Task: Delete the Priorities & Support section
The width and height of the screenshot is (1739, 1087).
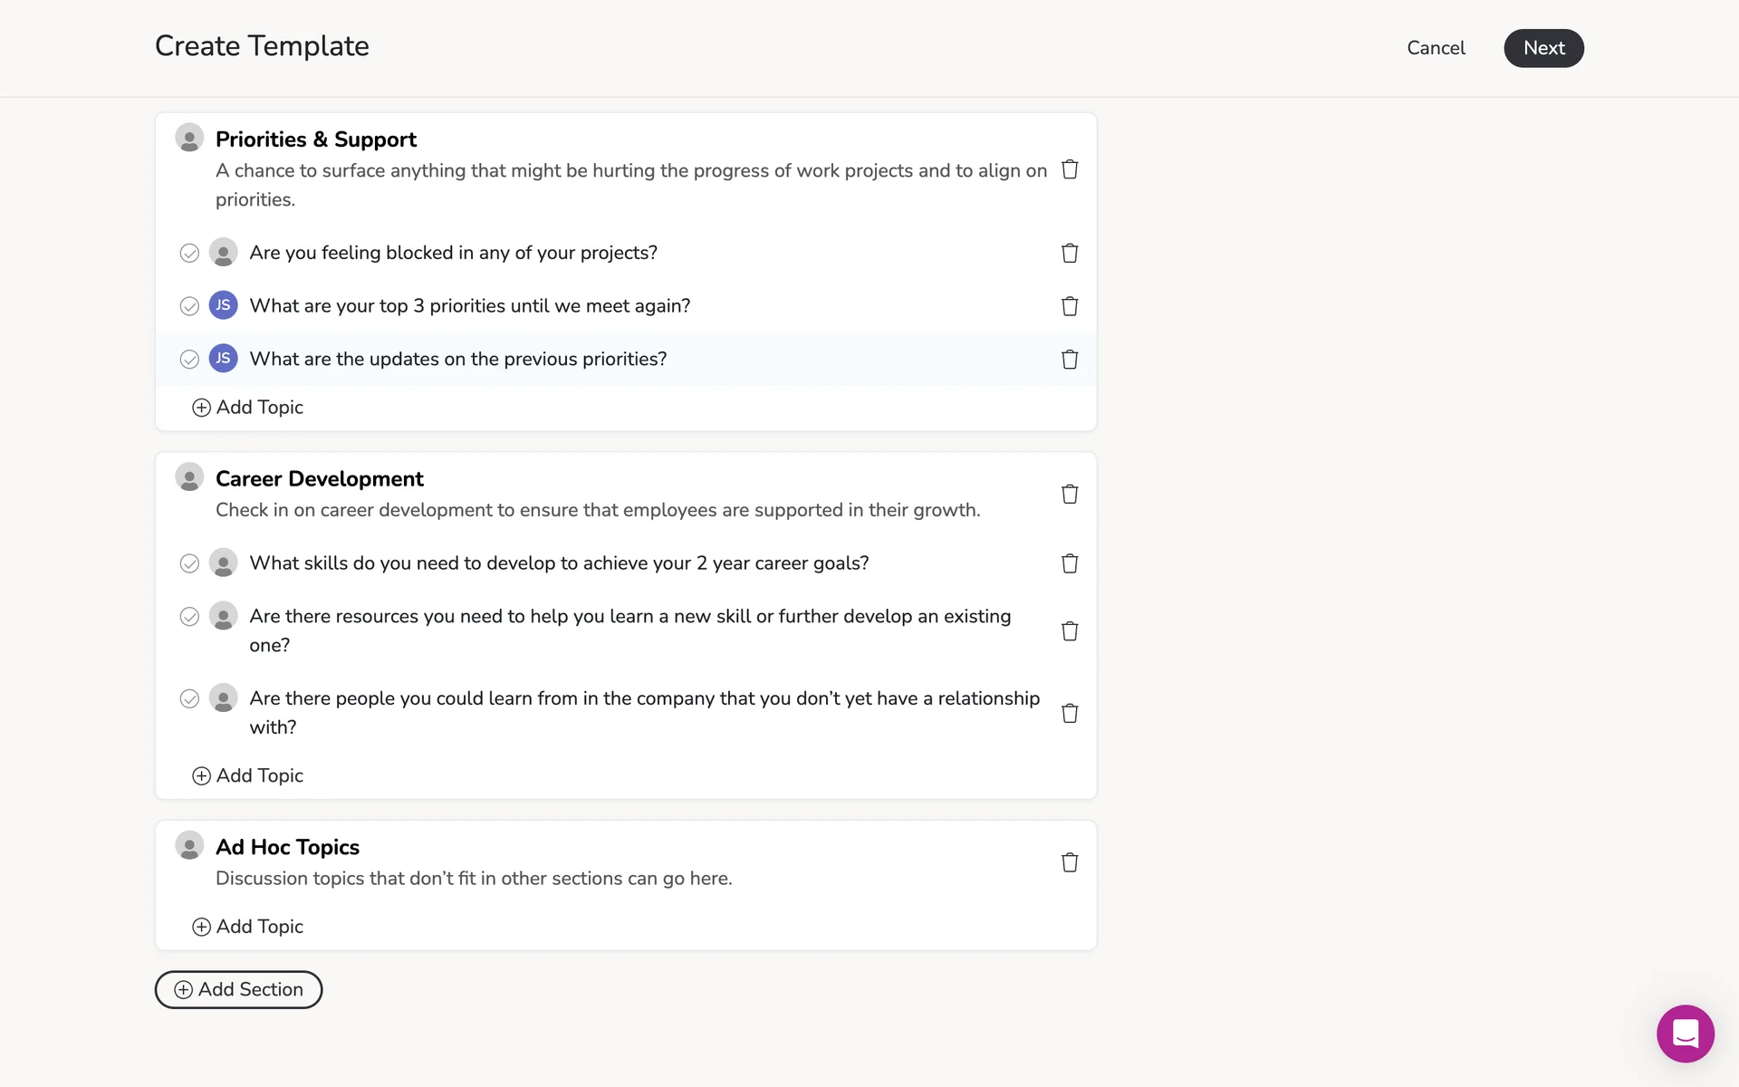Action: pyautogui.click(x=1070, y=169)
